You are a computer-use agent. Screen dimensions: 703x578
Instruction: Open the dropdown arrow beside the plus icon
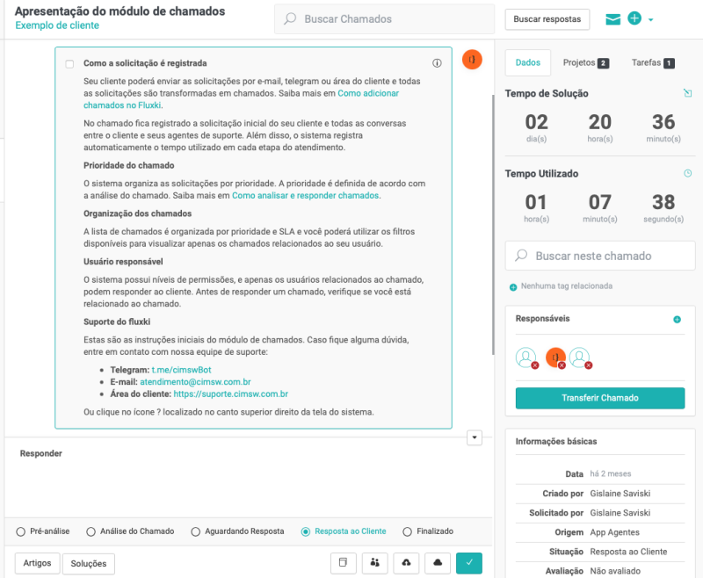pos(651,19)
